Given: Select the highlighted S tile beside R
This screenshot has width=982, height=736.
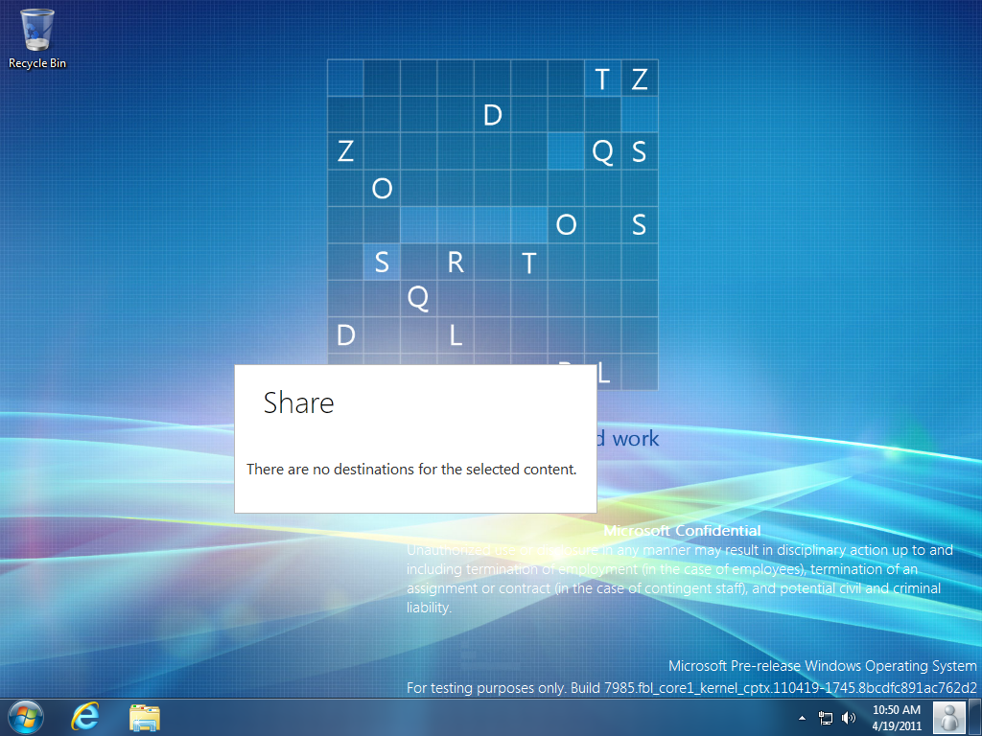Looking at the screenshot, I should pyautogui.click(x=382, y=262).
